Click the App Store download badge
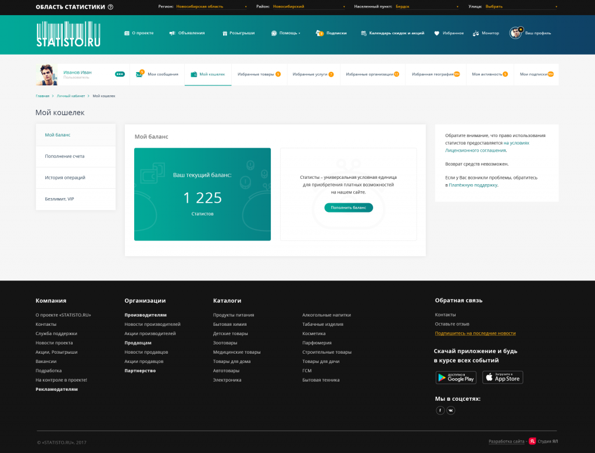 [503, 378]
